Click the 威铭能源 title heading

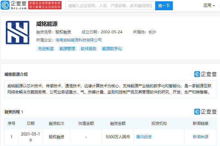47,24
